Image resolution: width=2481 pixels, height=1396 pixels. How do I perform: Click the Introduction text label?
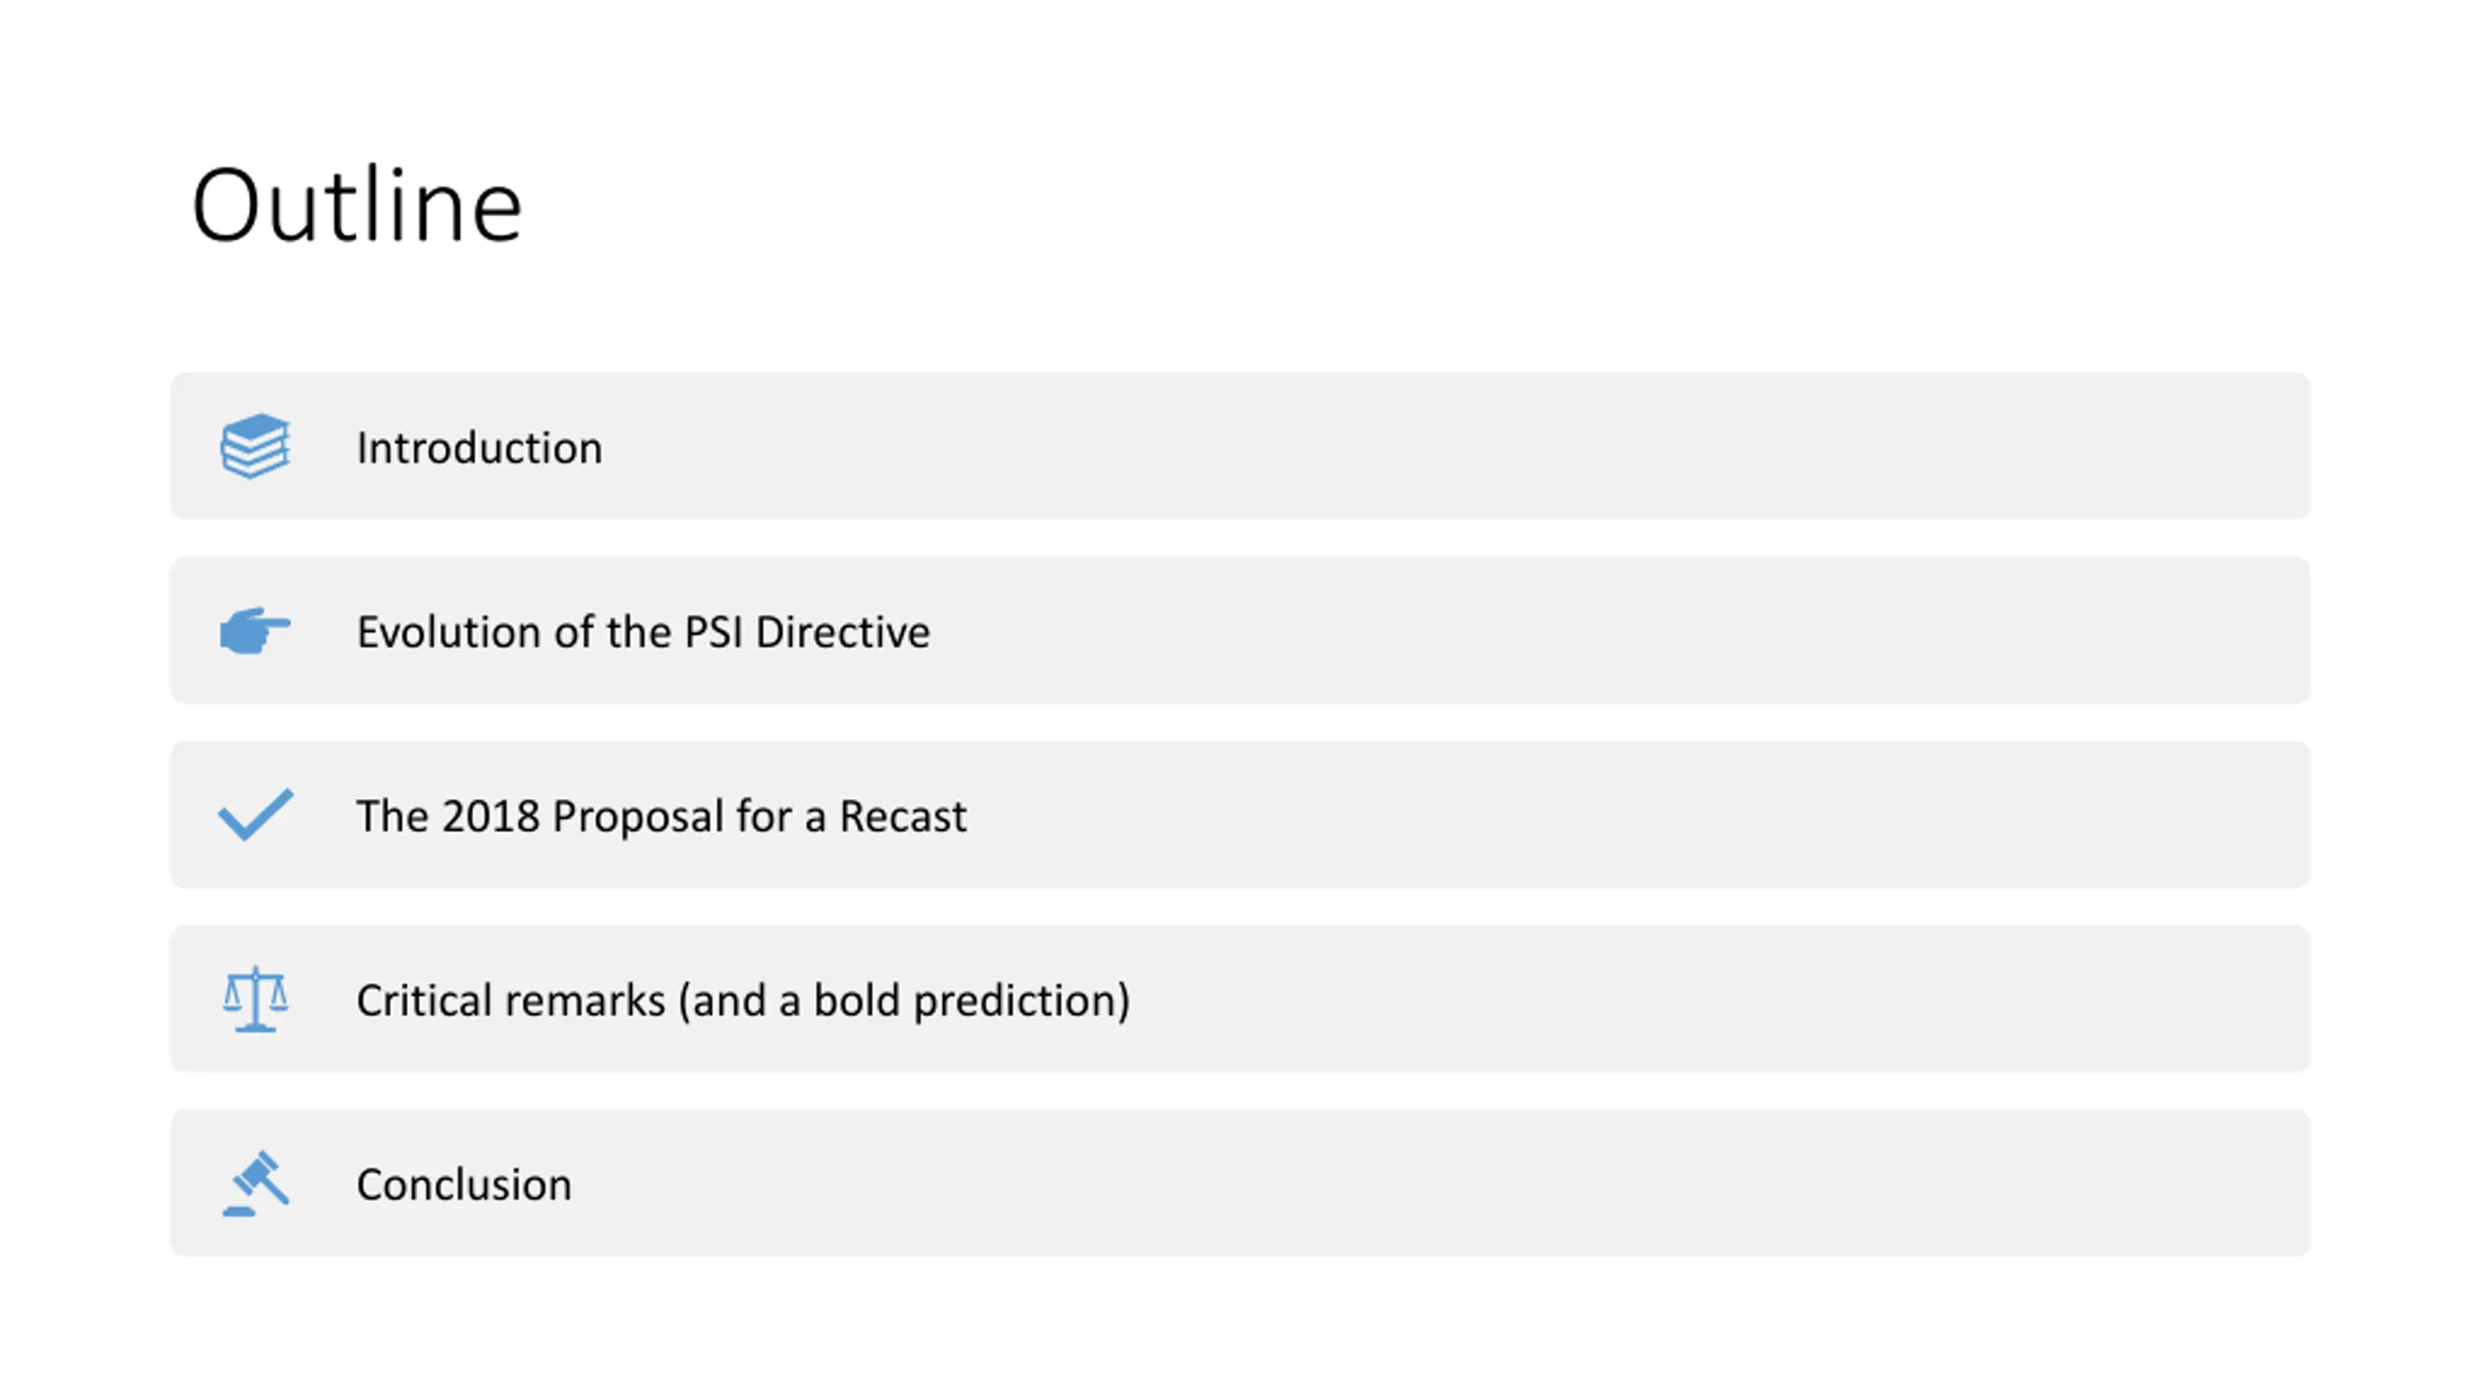pos(479,448)
